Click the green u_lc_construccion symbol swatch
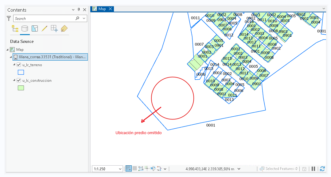Viewport: 331px width, 177px height. coord(21,88)
